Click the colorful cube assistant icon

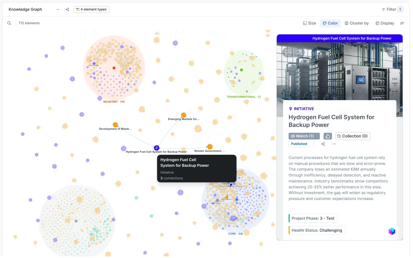coord(392,231)
